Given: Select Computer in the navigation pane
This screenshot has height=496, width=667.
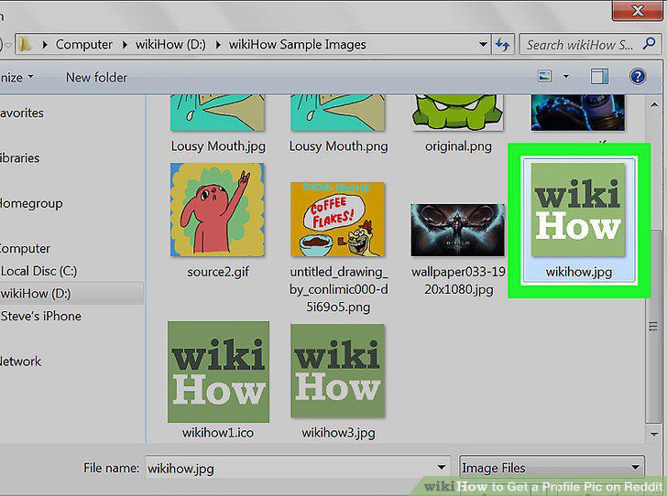Looking at the screenshot, I should (25, 249).
